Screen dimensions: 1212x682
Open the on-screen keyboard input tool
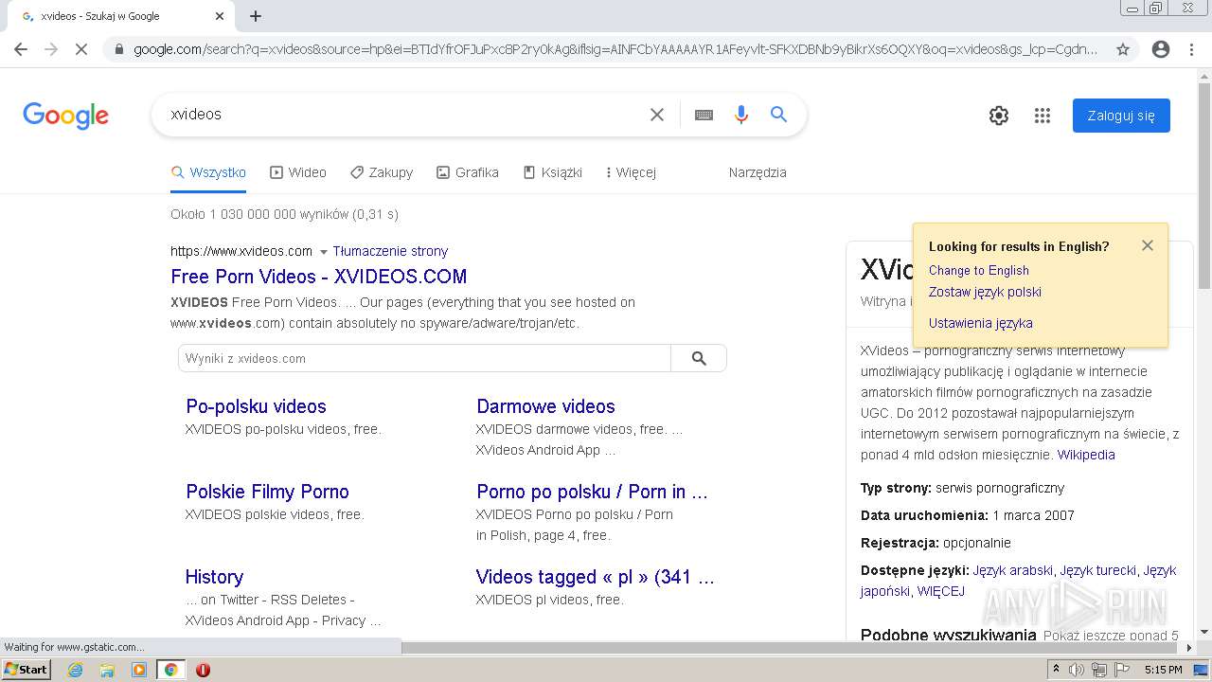pos(704,115)
